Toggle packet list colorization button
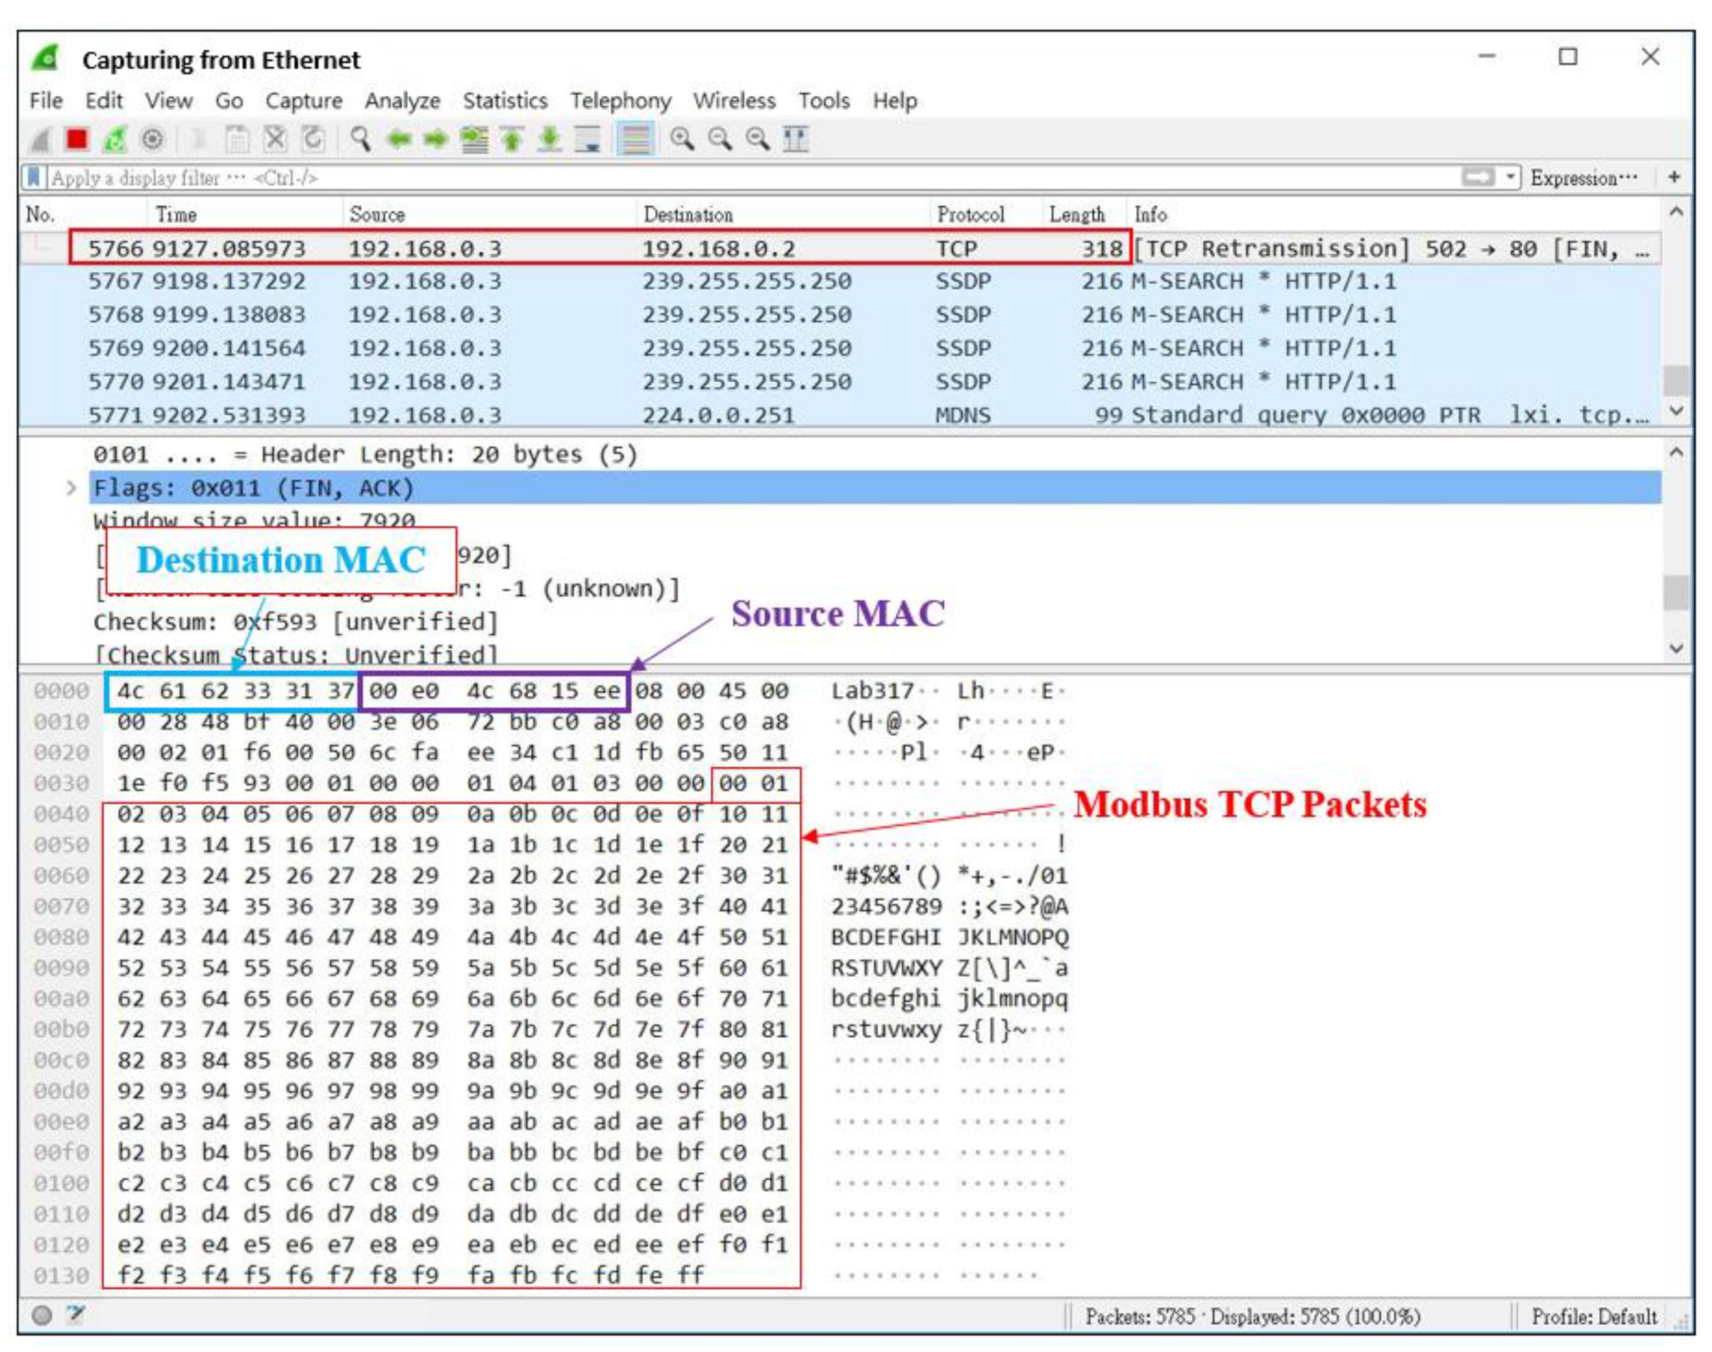Viewport: 1712px width, 1352px height. (636, 140)
